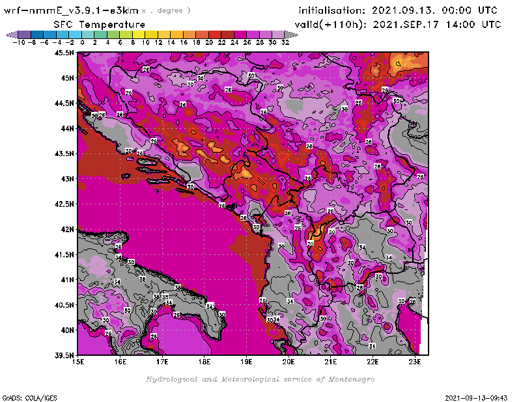
Task: Click the legend label '22'
Action: [x=221, y=42]
